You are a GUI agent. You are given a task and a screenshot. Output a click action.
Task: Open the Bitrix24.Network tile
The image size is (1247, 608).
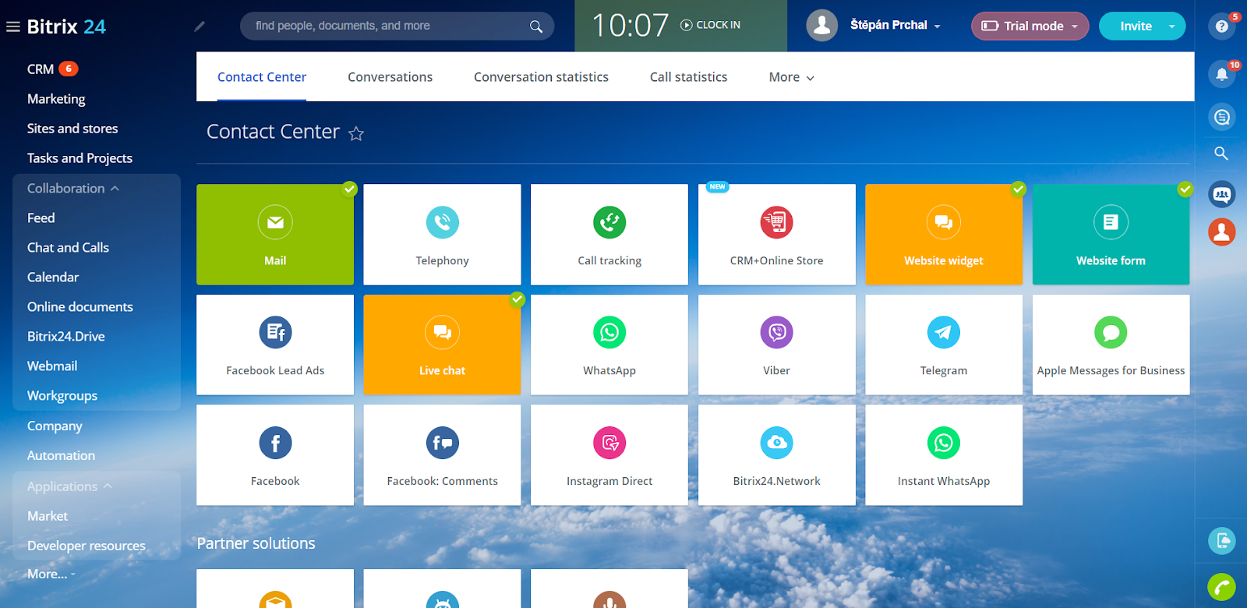click(x=776, y=455)
